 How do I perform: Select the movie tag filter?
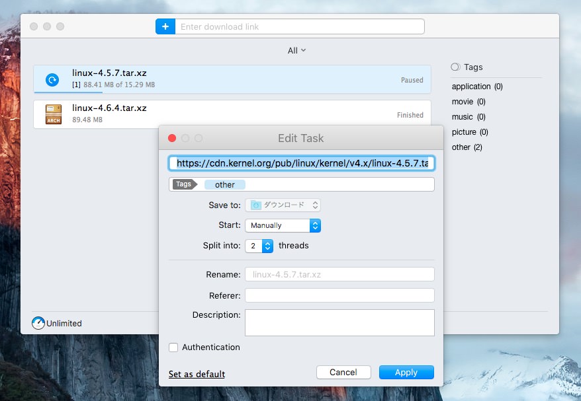point(469,102)
